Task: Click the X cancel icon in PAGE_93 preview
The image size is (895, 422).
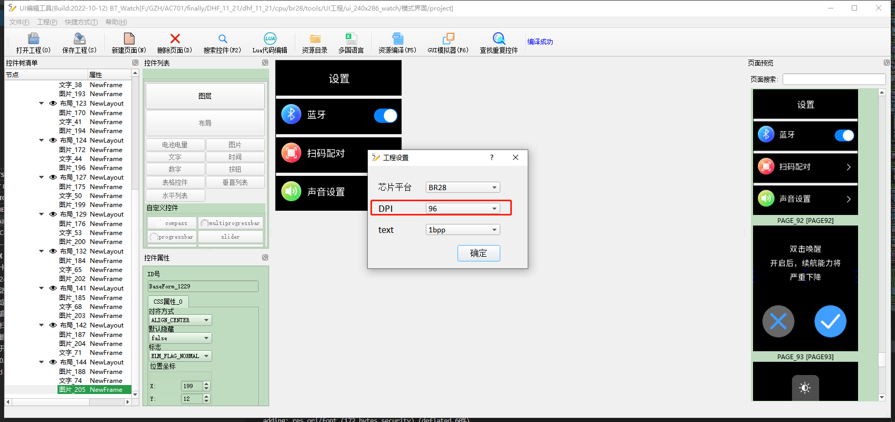Action: 778,321
